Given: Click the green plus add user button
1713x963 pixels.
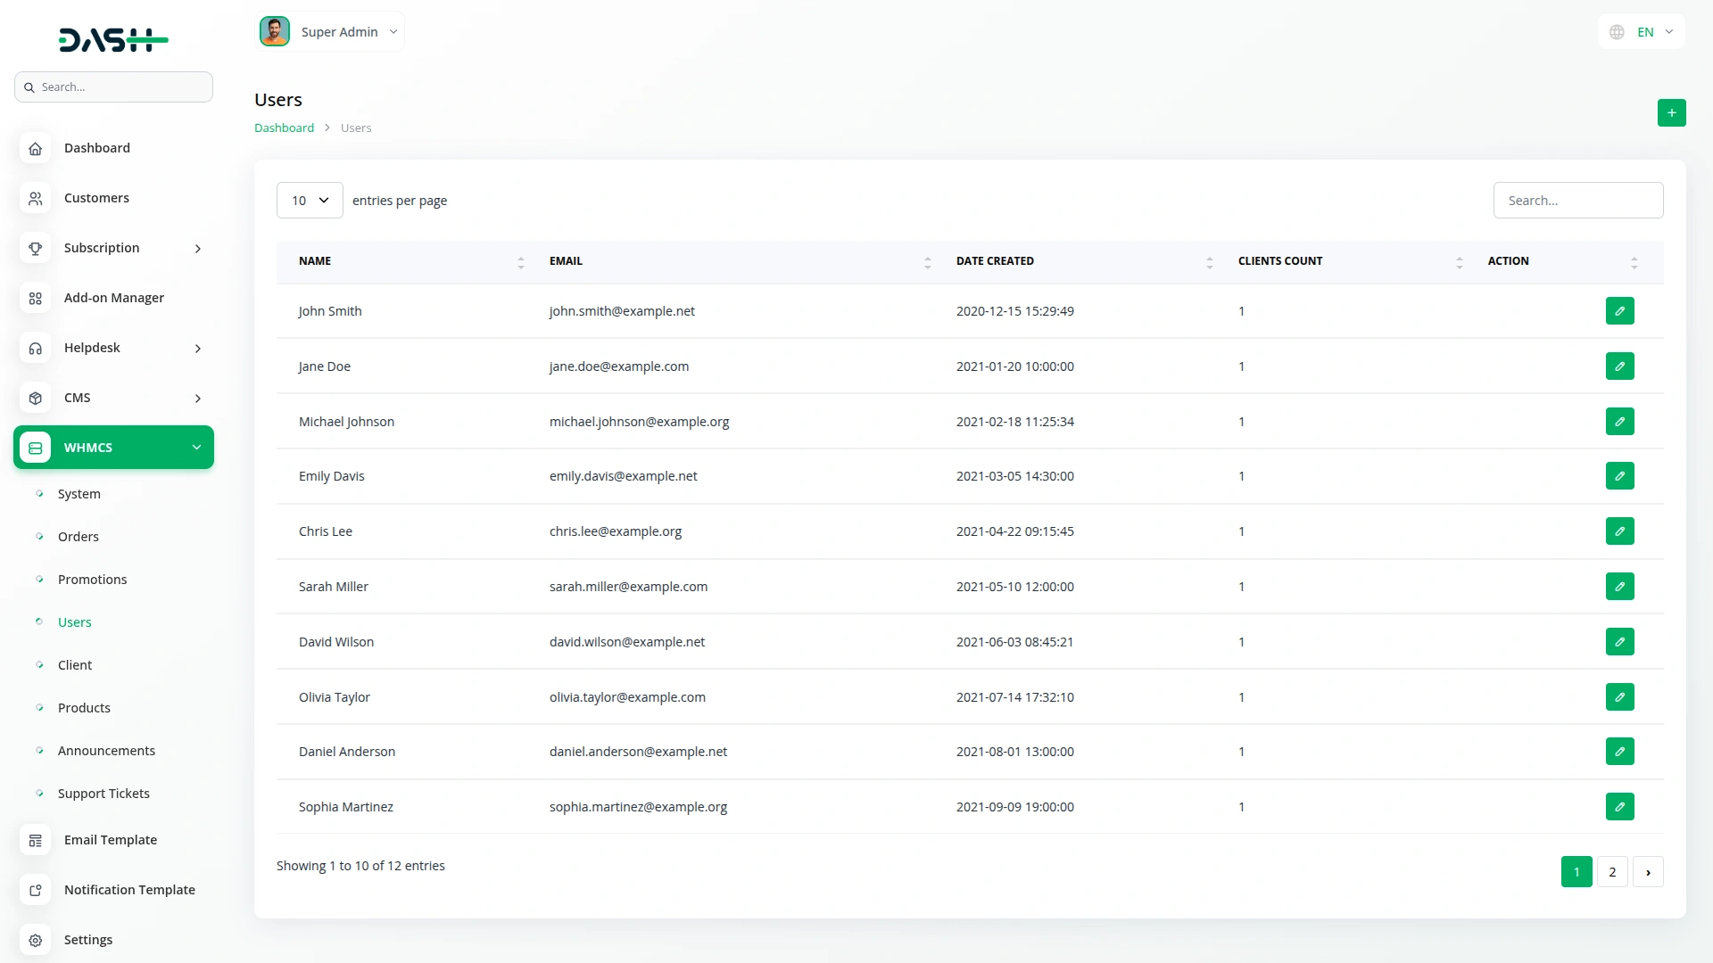Looking at the screenshot, I should point(1671,113).
